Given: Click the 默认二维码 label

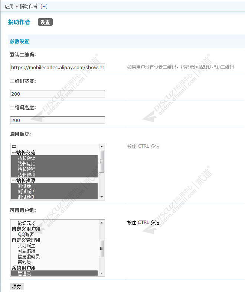Looking at the screenshot, I should [x=23, y=55].
